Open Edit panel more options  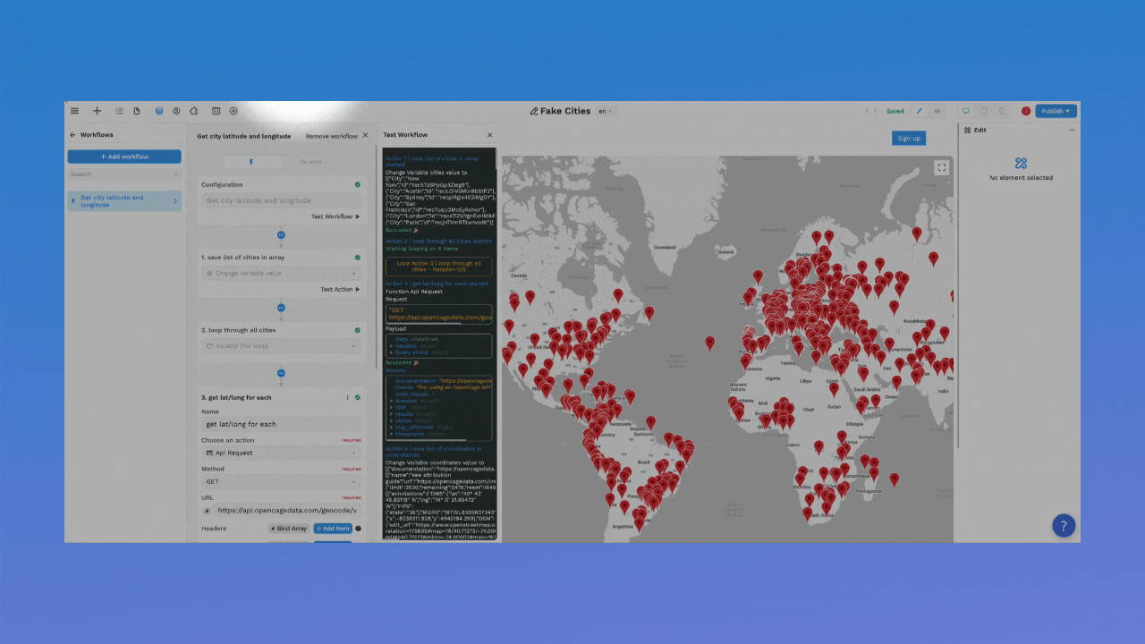1072,131
